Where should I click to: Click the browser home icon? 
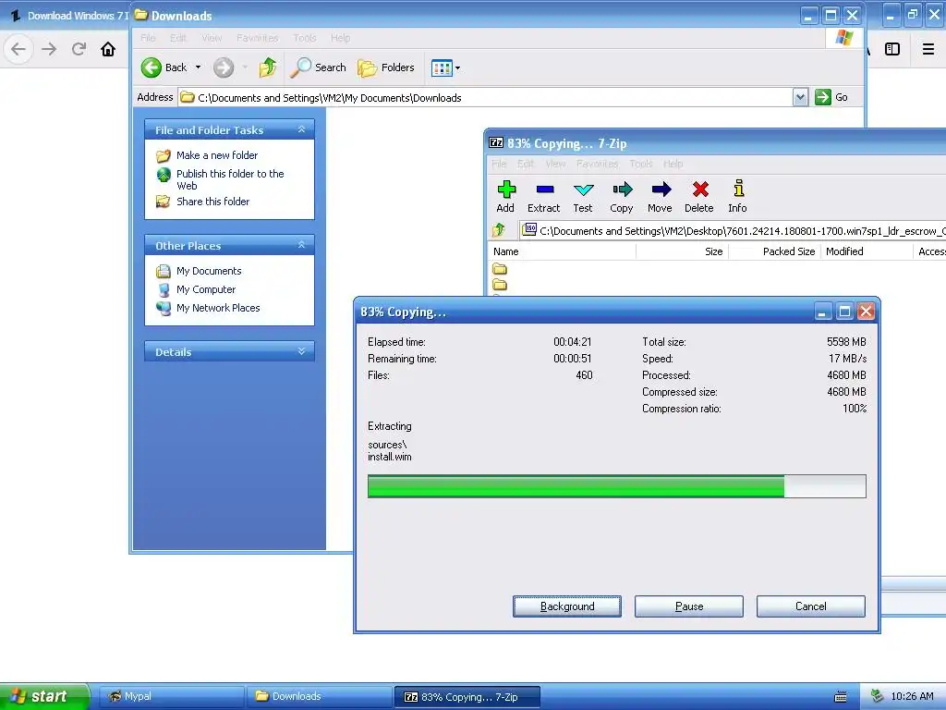click(x=108, y=49)
